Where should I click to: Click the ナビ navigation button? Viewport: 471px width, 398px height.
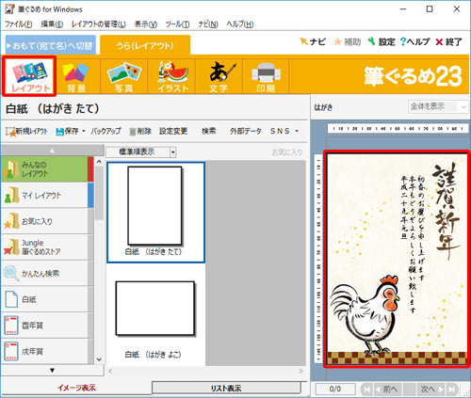[313, 41]
